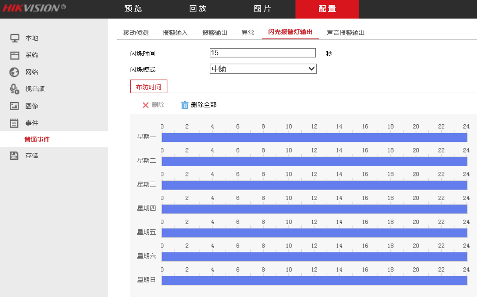The image size is (477, 297).
Task: Open 网络 settings using the globe icon
Action: [x=14, y=72]
